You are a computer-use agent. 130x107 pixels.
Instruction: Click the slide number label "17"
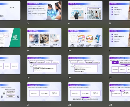click(x=110, y=78)
